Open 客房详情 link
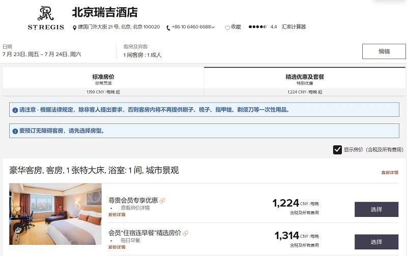Screen dimensions: 407x256 pos(390,173)
